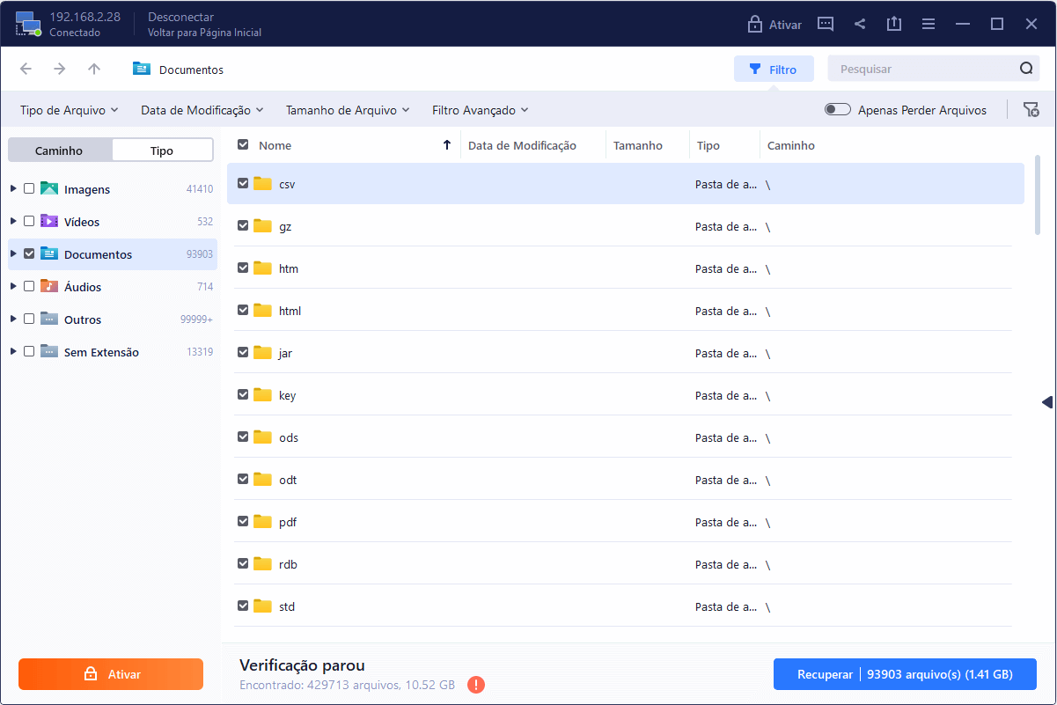The image size is (1057, 705).
Task: Go up one level with up arrow
Action: point(94,69)
